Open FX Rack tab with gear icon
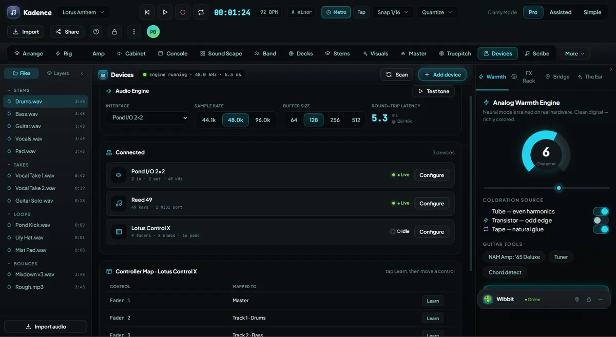 (x=525, y=77)
